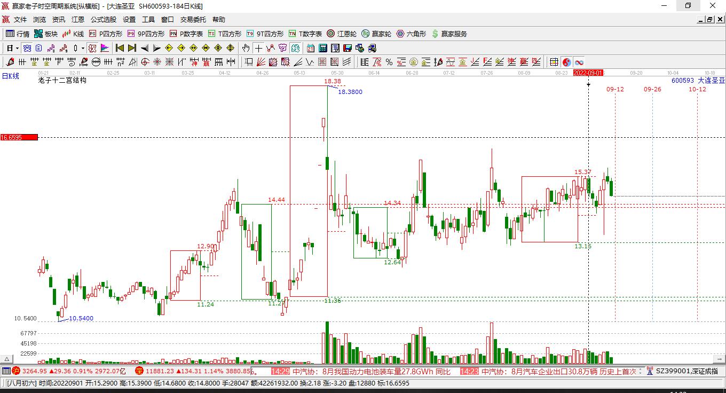Image resolution: width=726 pixels, height=393 pixels.
Task: Open the calculator icon
Action: [x=322, y=48]
